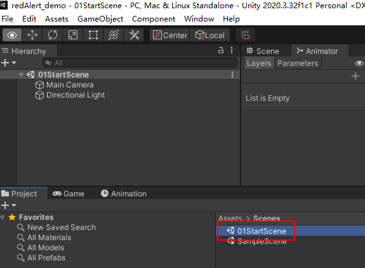Select the Hand view tool
Image resolution: width=365 pixels, height=268 pixels.
click(x=12, y=35)
